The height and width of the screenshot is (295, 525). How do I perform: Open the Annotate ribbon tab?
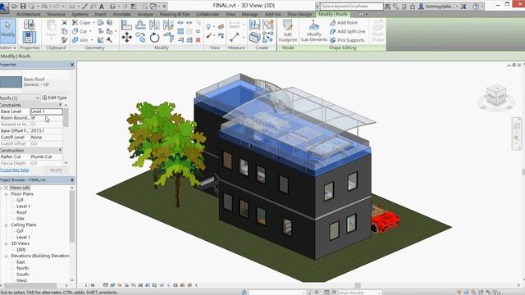[x=121, y=14]
